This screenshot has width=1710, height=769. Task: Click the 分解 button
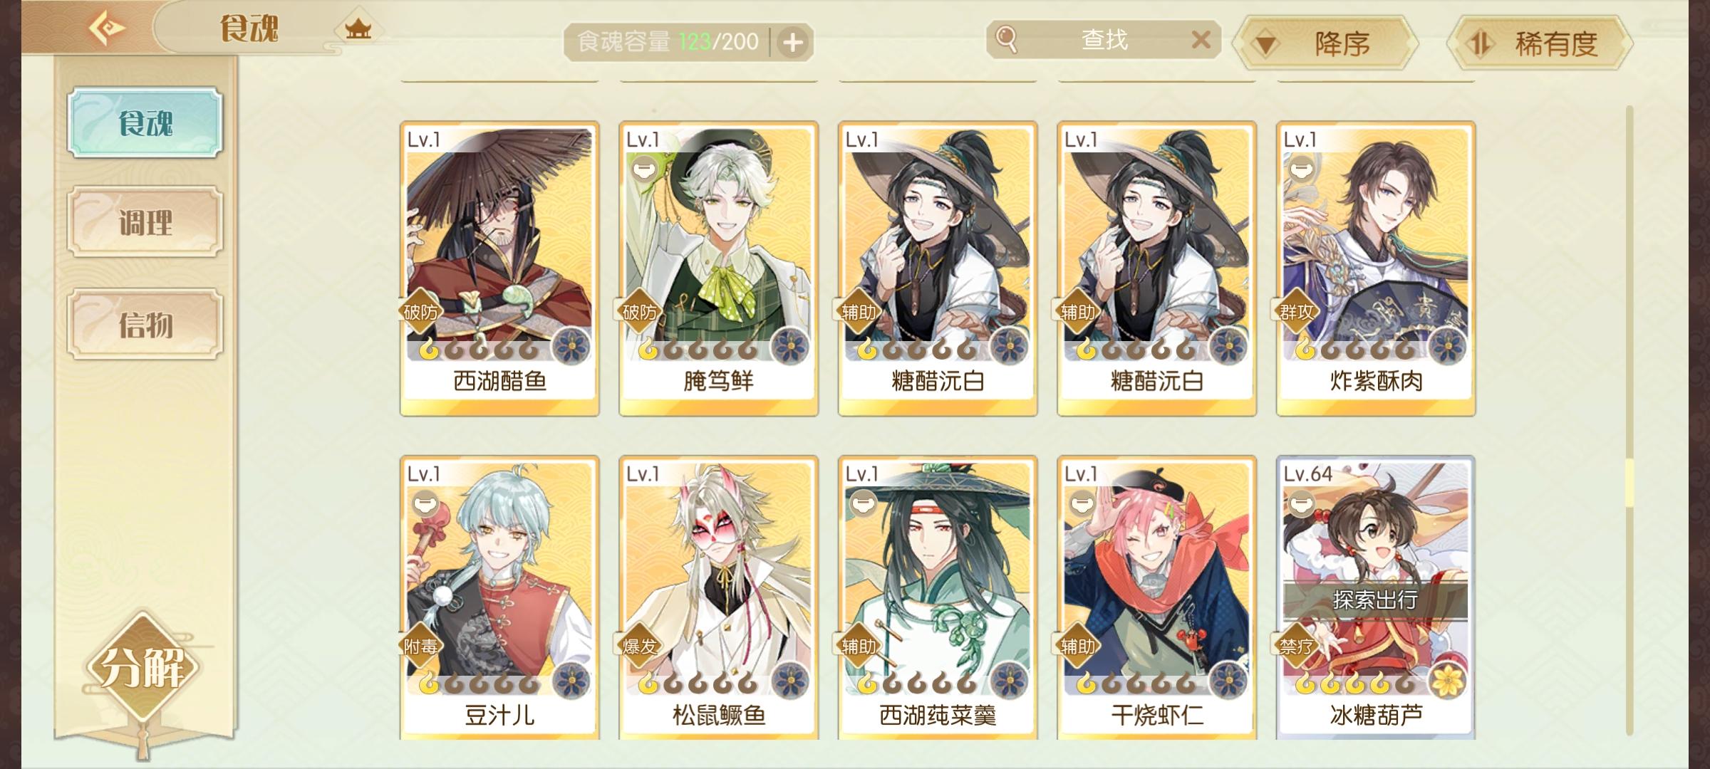pos(142,667)
